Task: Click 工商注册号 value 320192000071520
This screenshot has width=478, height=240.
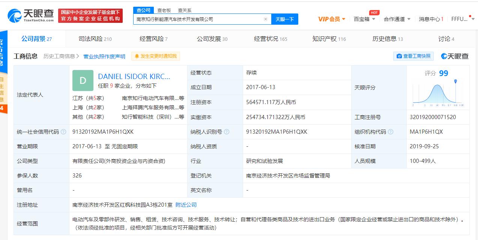Action: click(x=433, y=117)
